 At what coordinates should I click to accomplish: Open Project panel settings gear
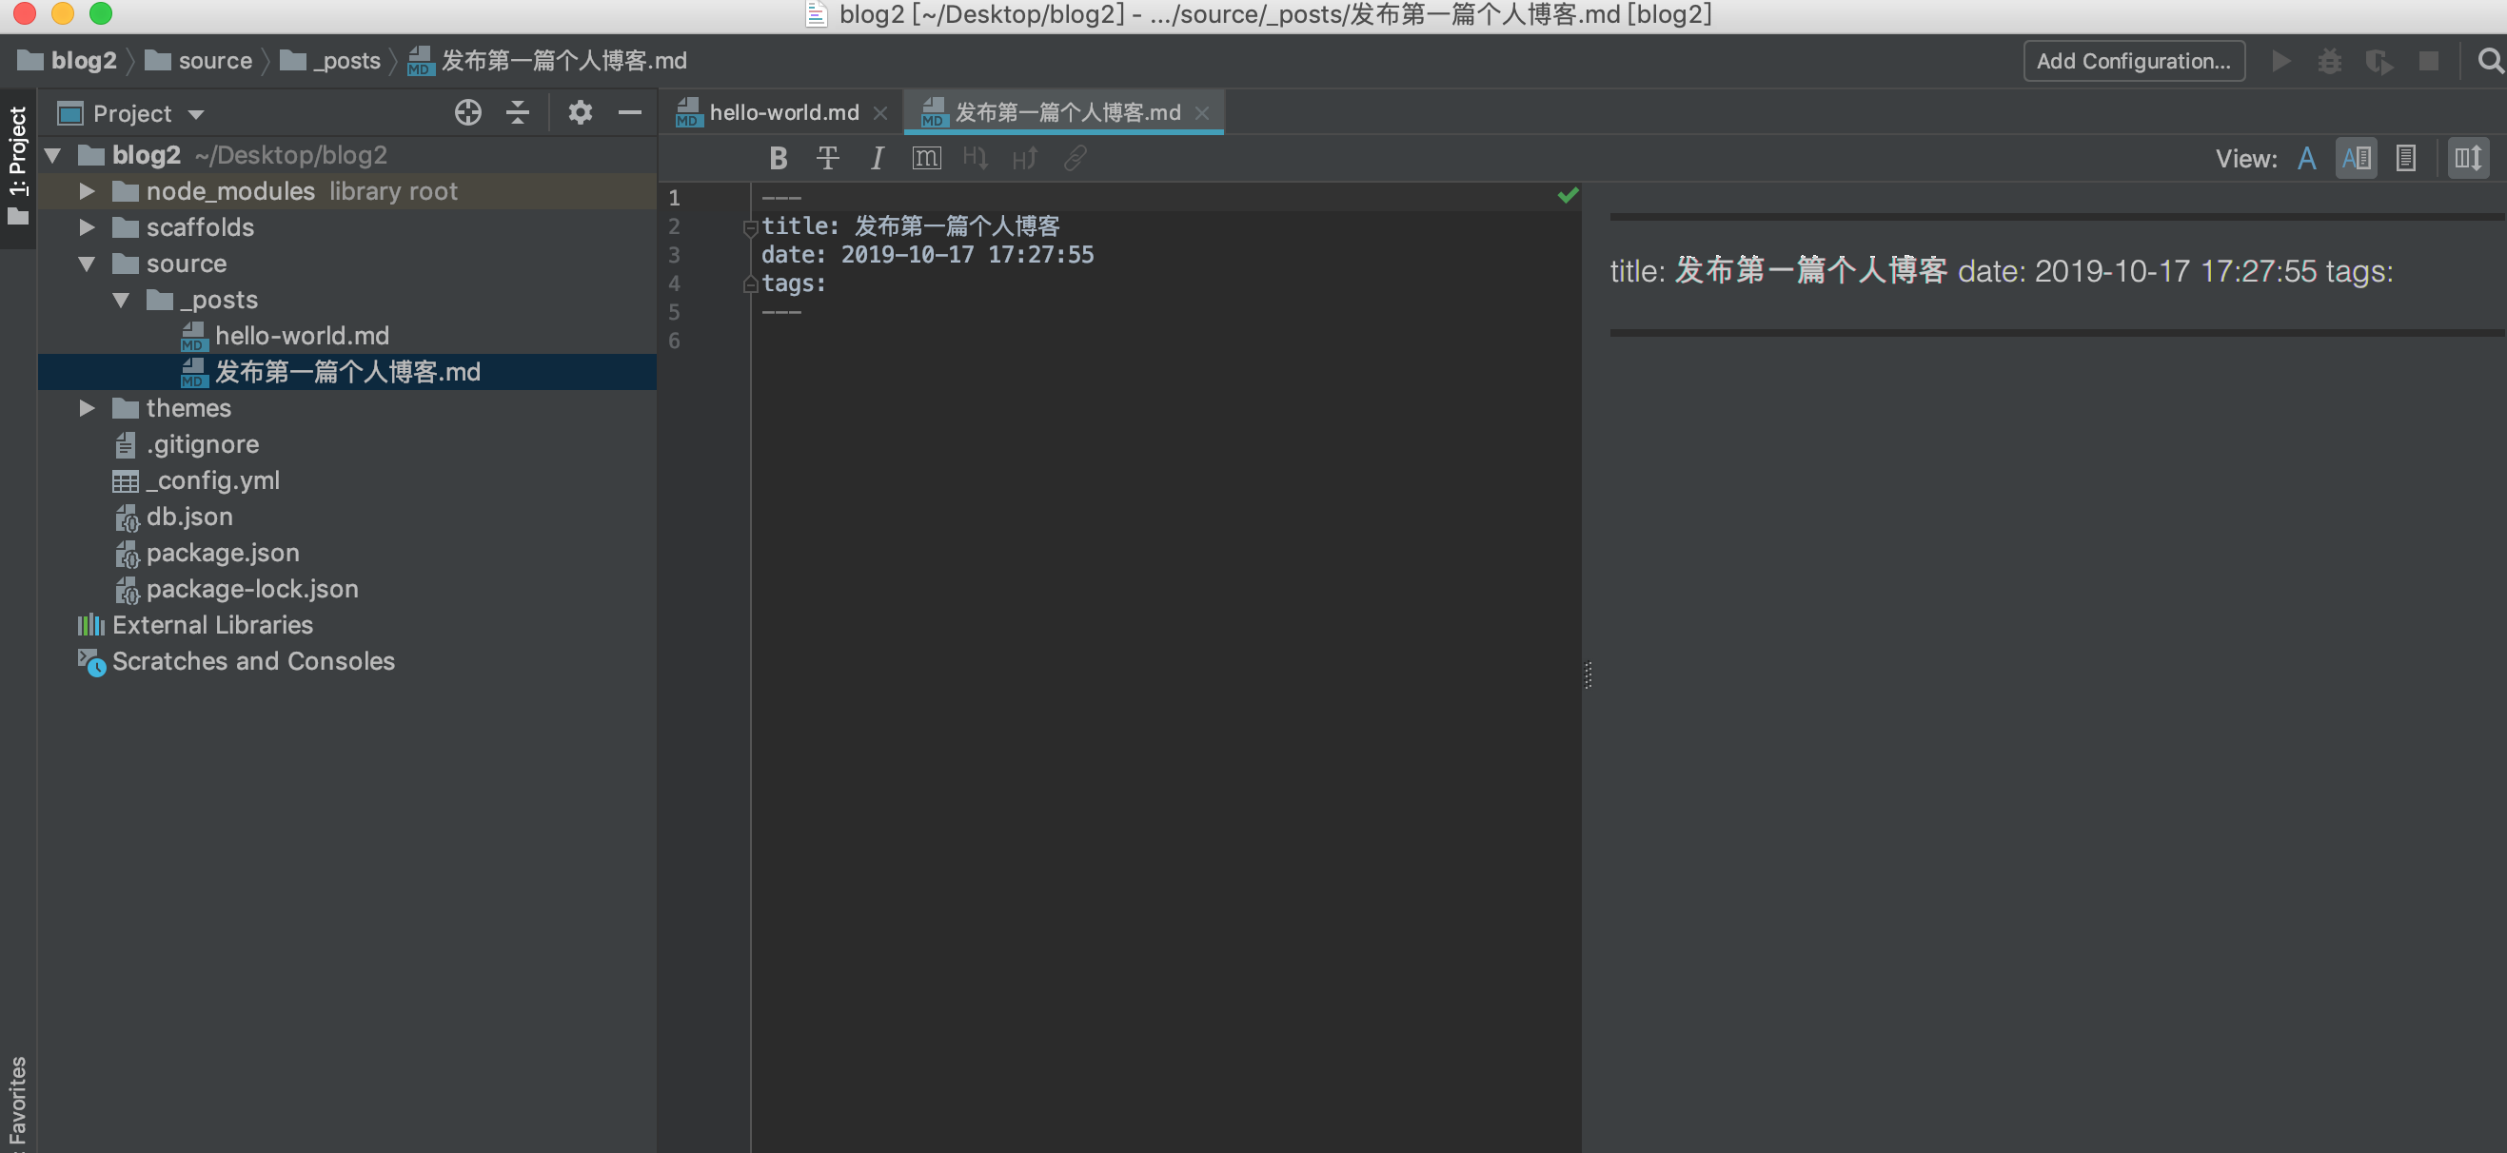point(580,113)
